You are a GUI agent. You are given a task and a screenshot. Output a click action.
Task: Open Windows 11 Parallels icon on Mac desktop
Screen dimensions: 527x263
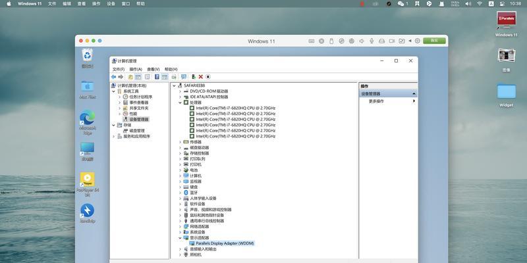tap(506, 24)
